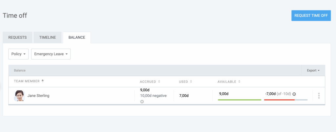
Task: Click Jane Sterling's profile photo
Action: tap(19, 96)
